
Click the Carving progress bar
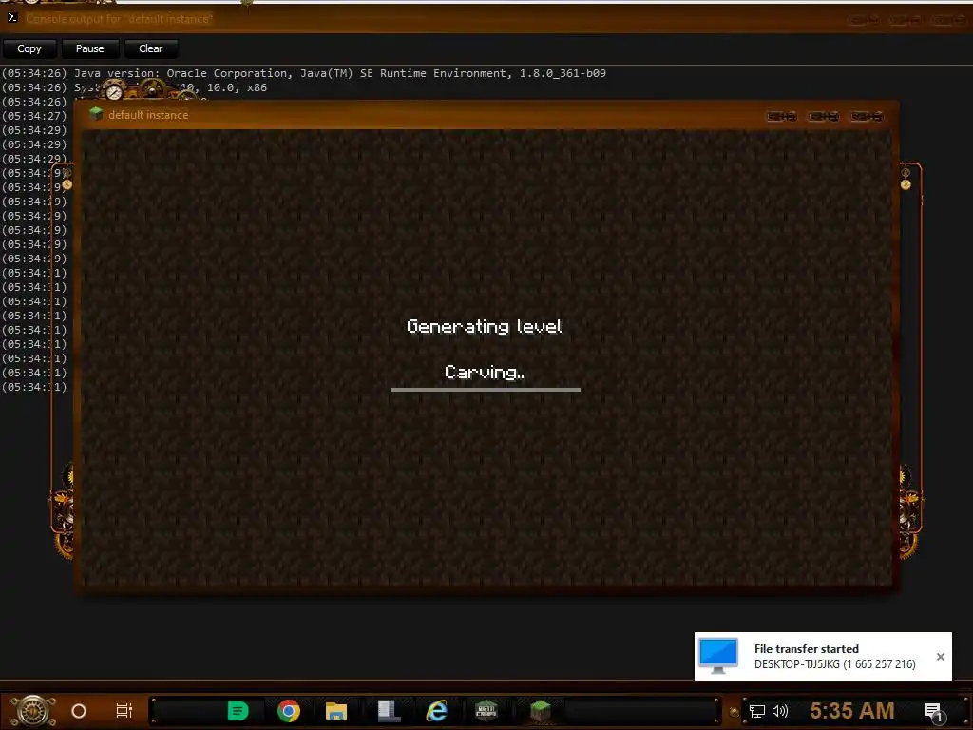486,390
